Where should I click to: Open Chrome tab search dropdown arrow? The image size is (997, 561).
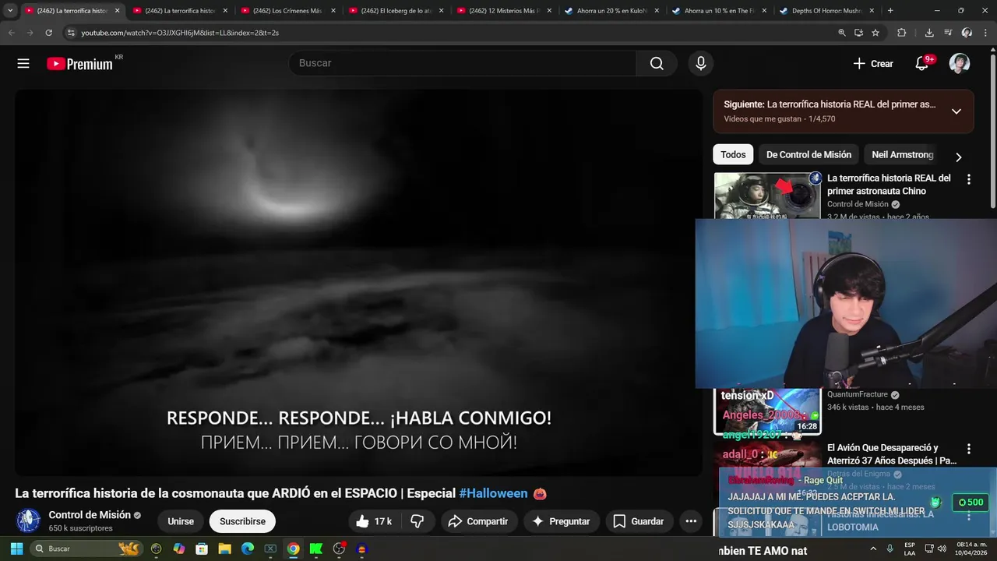pyautogui.click(x=10, y=11)
